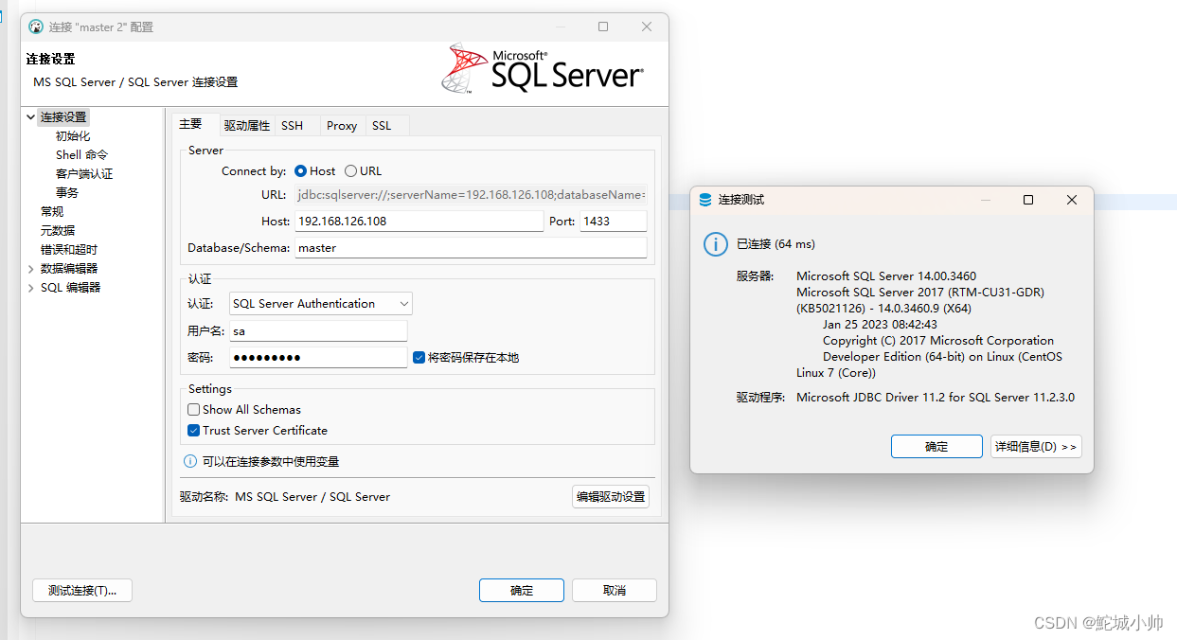Viewport: 1177px width, 640px height.
Task: Select the URL connect-by radio button
Action: click(x=350, y=171)
